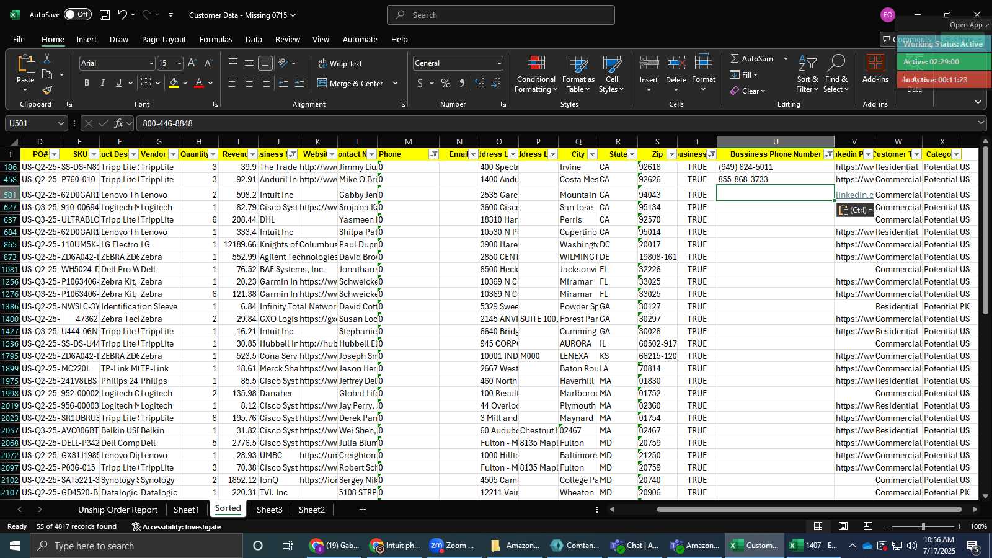Open the Page Layout tab
This screenshot has width=992, height=558.
164,39
